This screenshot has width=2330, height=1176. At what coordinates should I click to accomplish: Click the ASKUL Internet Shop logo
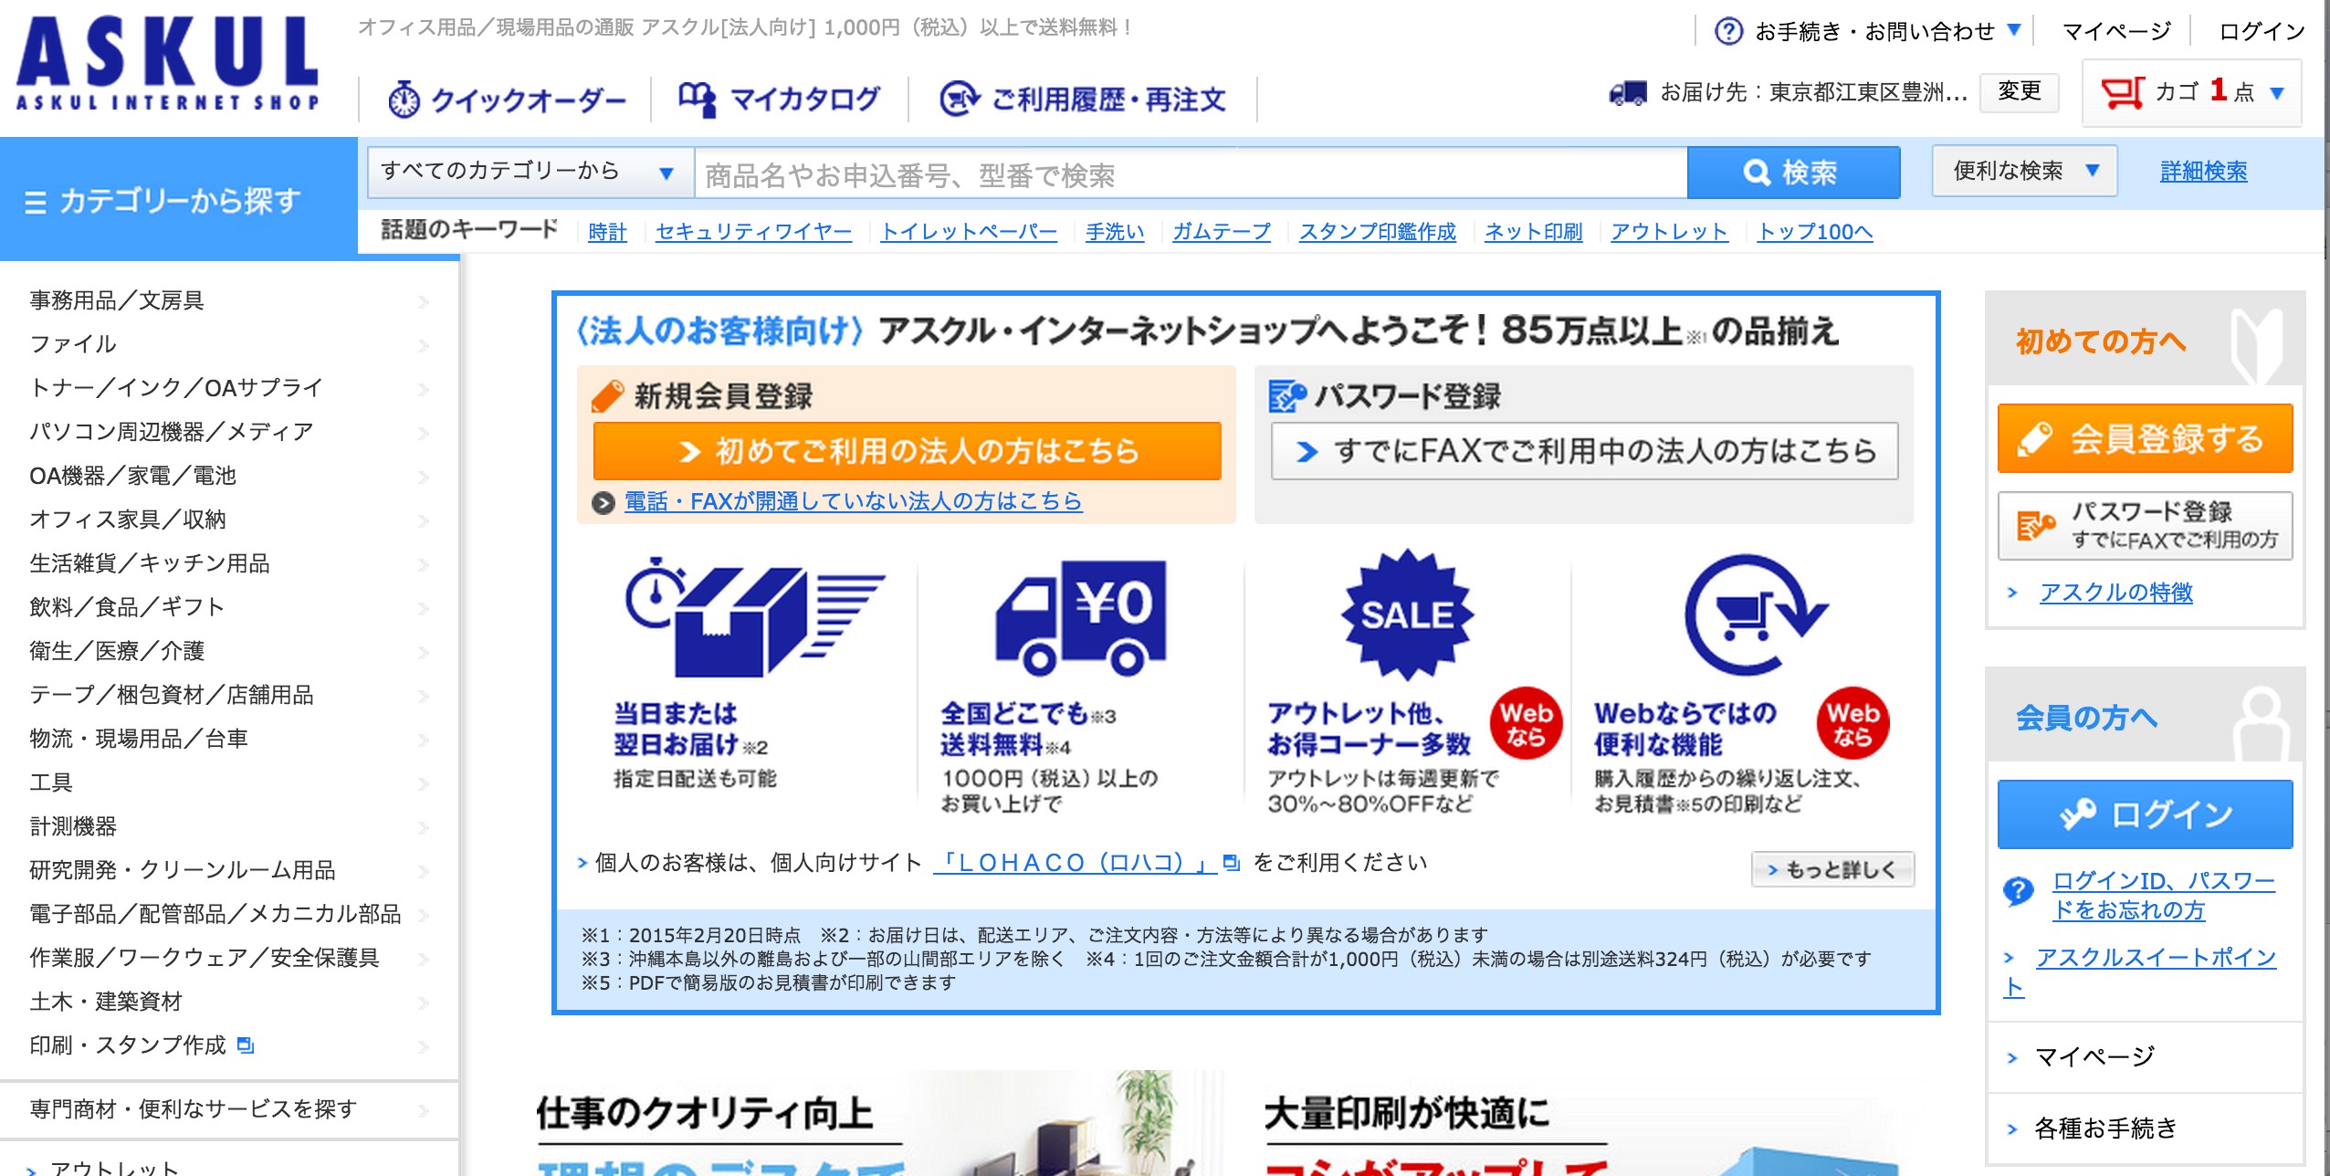point(168,64)
